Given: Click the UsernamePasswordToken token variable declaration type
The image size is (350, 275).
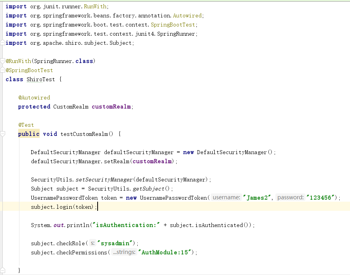Looking at the screenshot, I should (x=64, y=198).
